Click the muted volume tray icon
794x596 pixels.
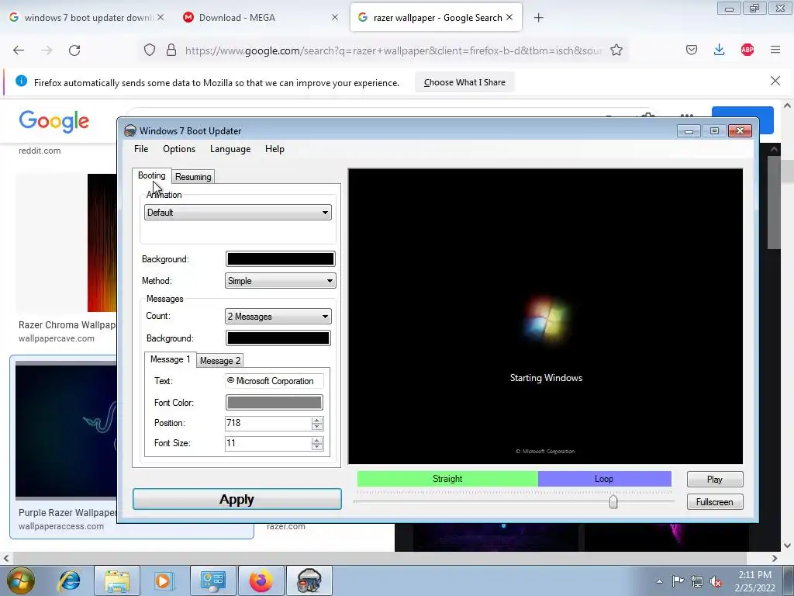(716, 581)
